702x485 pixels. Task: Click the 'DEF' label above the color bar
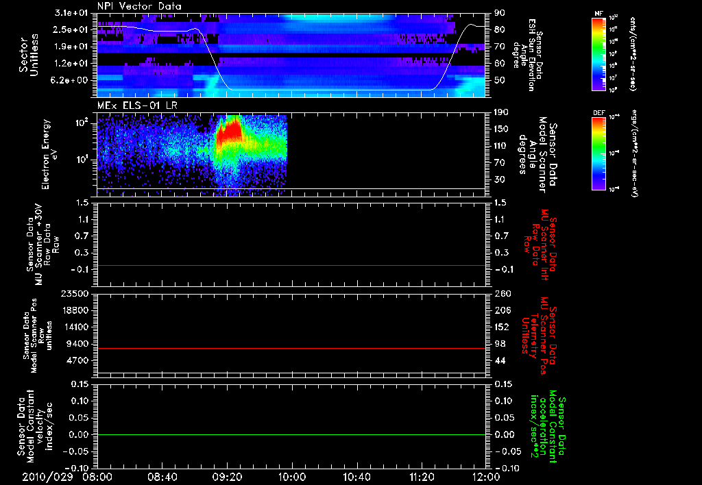point(598,113)
